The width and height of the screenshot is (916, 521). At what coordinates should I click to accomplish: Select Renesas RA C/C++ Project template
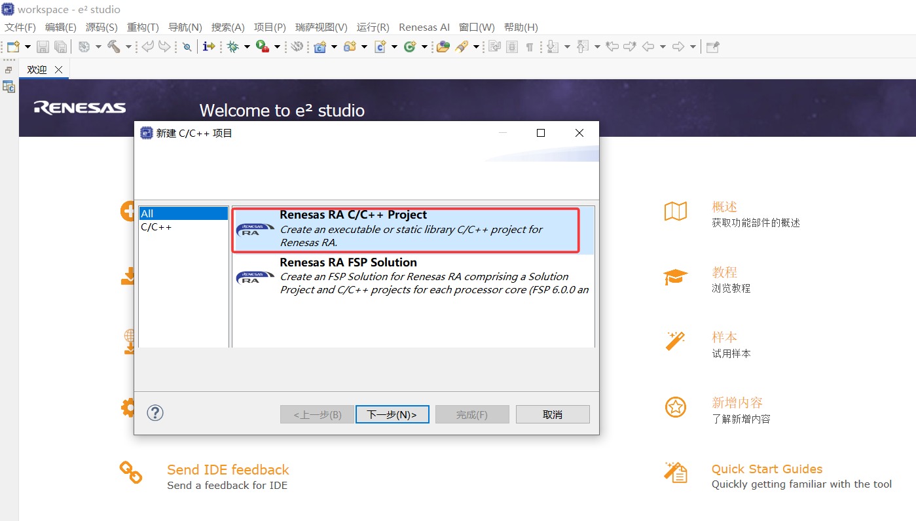point(413,230)
